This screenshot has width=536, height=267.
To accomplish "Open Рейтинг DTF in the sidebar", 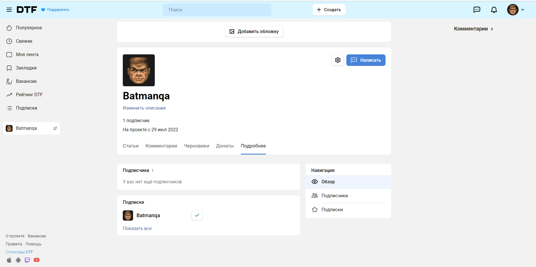I will (29, 95).
